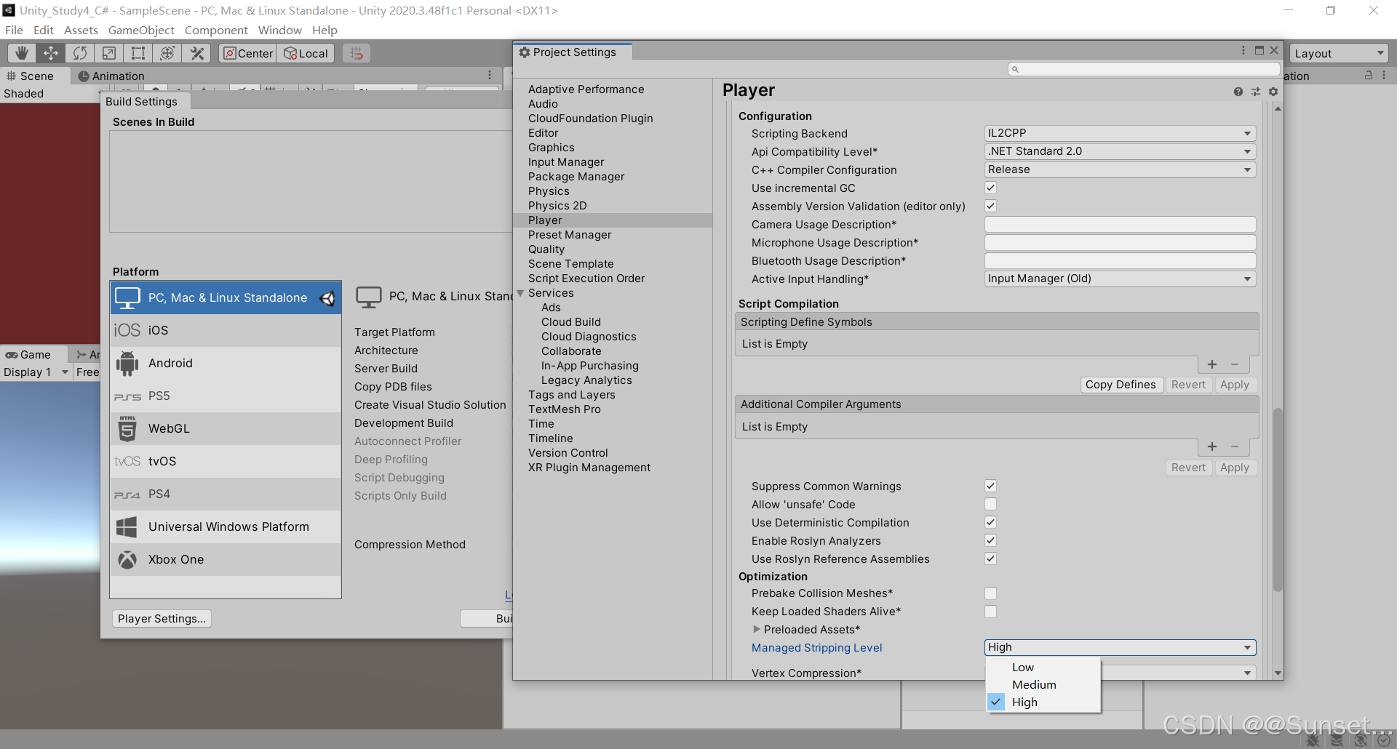Open the Component menu
1397x749 pixels.
(216, 30)
